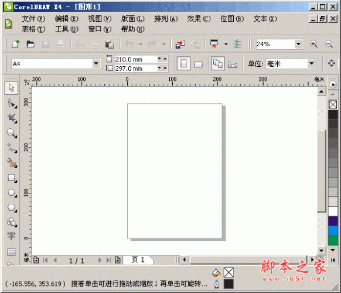Increase the page height 297.0 mm value

(165, 69)
